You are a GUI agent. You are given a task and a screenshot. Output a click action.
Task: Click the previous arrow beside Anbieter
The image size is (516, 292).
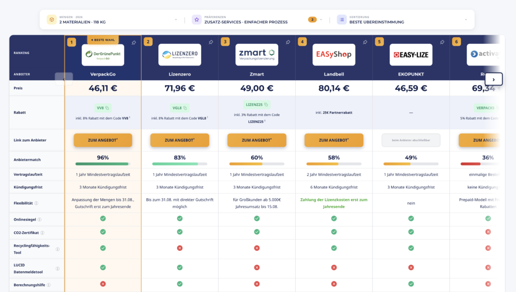pyautogui.click(x=64, y=79)
